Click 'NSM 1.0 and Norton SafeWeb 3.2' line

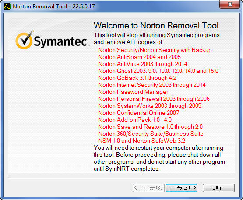click(x=140, y=141)
